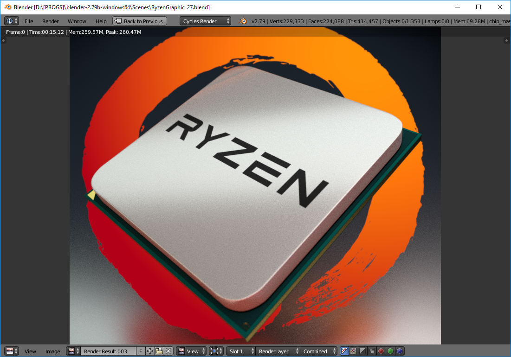Open the Cycles Render engine dropdown
Viewport: 511px width, 357px height.
[205, 21]
